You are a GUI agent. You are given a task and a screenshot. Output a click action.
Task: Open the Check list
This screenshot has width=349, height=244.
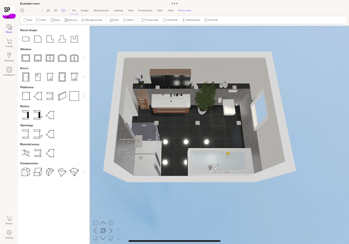pos(170,20)
